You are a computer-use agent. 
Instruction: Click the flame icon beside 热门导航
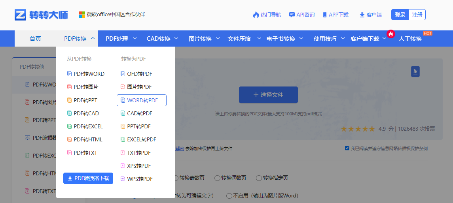[256, 15]
